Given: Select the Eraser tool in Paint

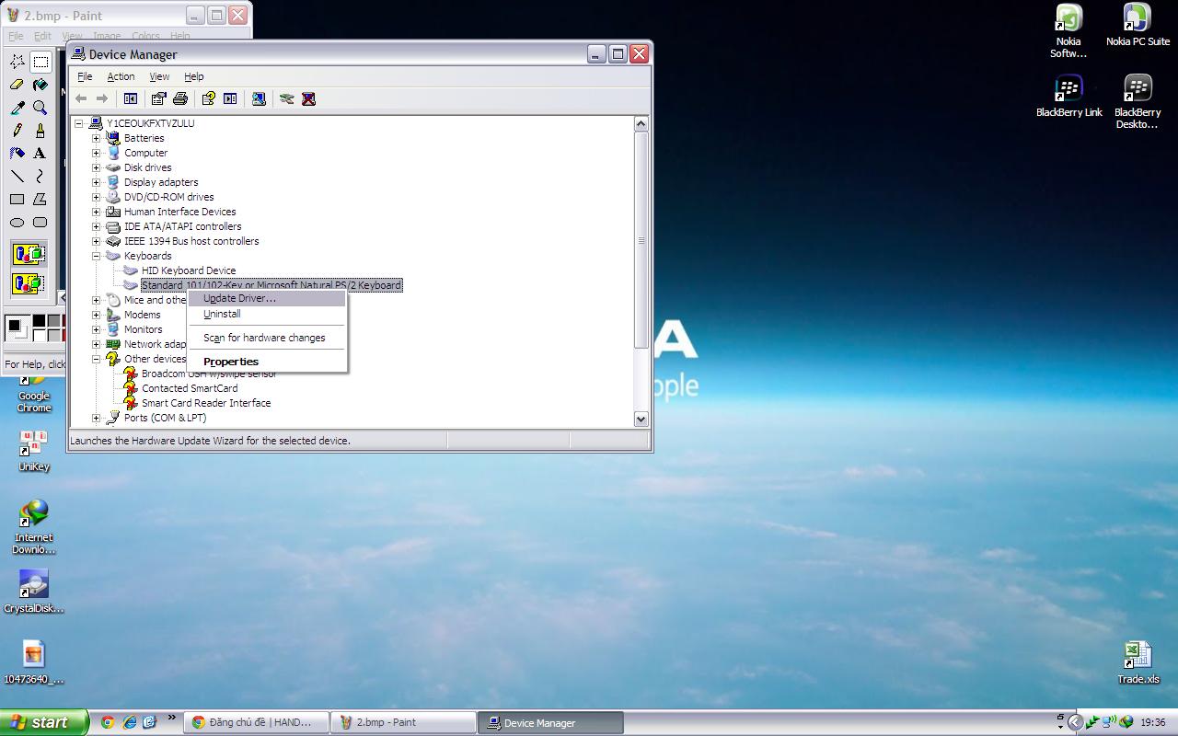Looking at the screenshot, I should pyautogui.click(x=17, y=85).
